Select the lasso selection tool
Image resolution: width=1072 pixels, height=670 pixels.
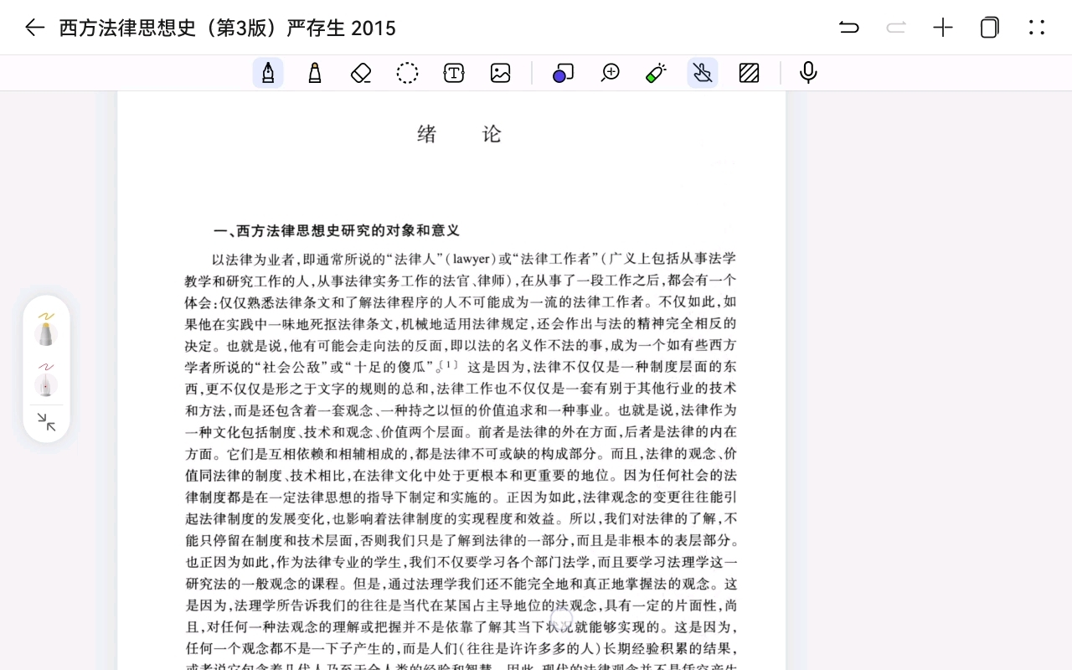coord(408,73)
